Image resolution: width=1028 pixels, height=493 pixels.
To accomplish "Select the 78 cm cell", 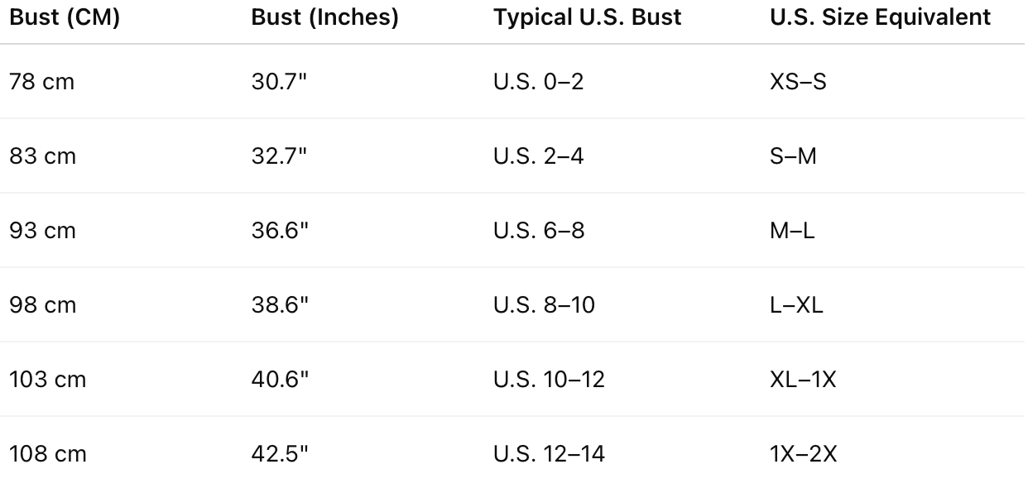I will pos(42,82).
